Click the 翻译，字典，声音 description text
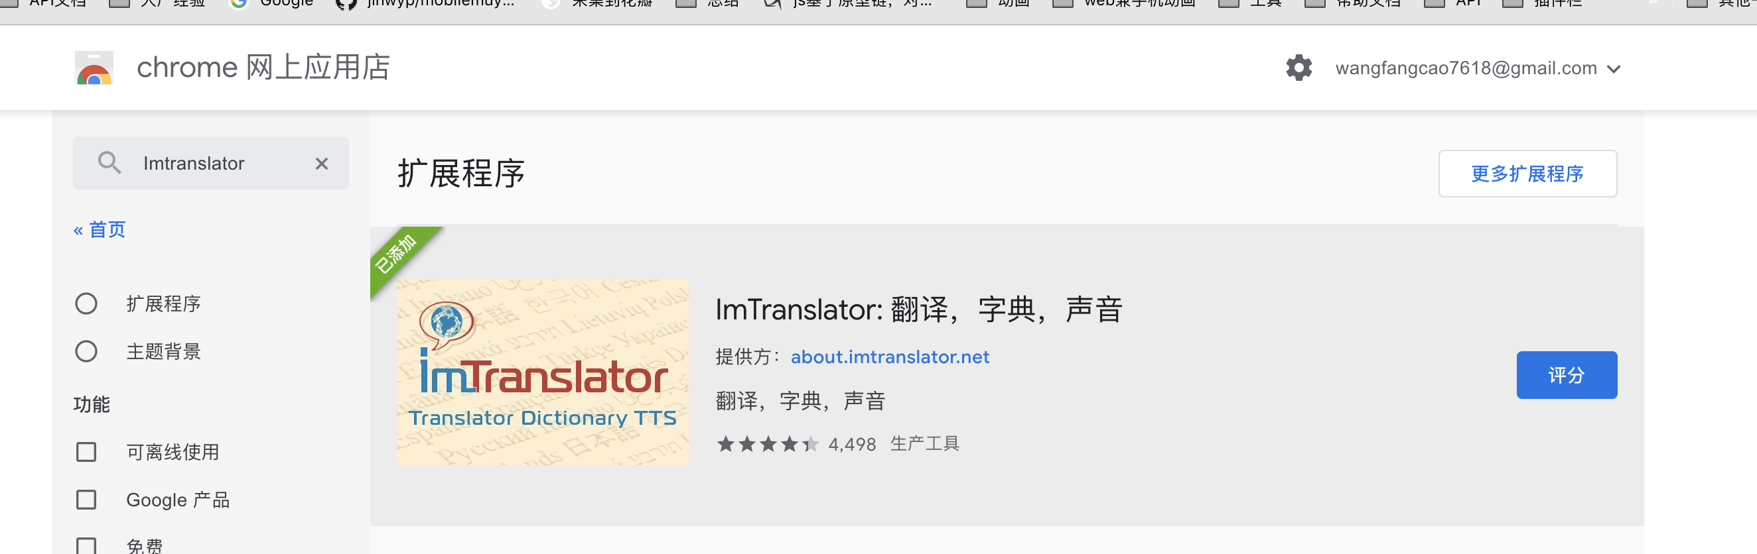This screenshot has width=1757, height=554. point(801,401)
